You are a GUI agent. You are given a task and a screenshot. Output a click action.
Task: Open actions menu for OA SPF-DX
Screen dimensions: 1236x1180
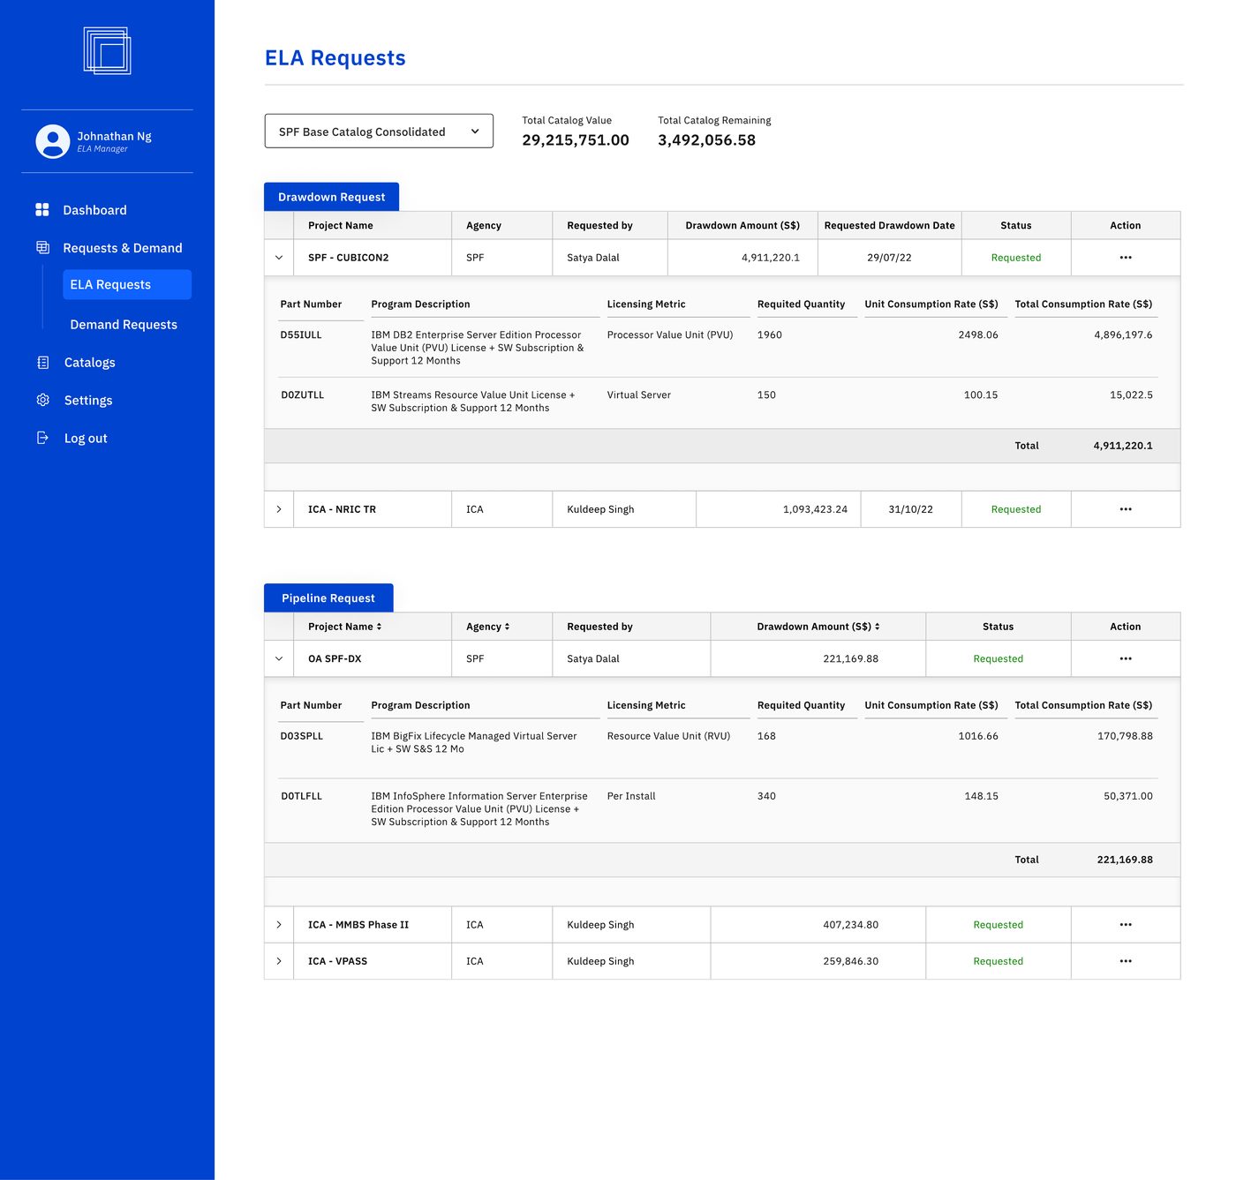pos(1126,658)
